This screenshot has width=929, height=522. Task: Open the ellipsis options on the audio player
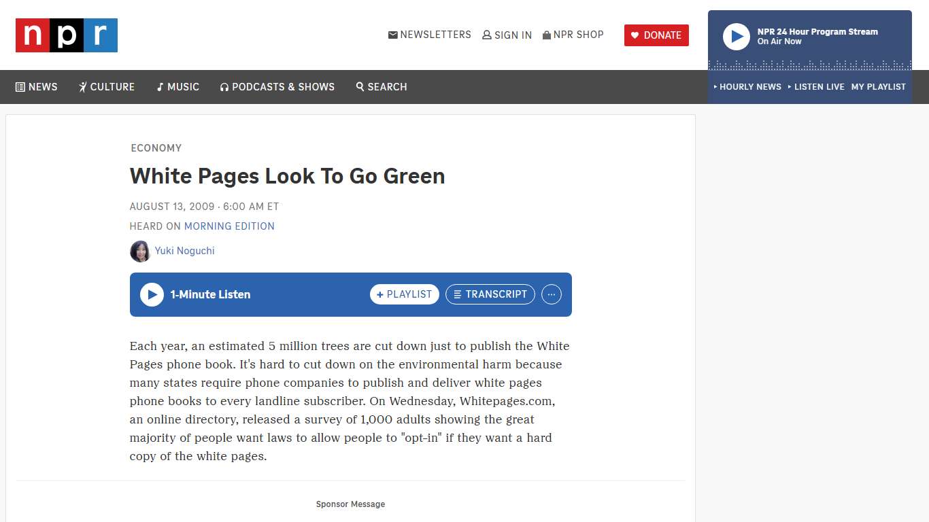(552, 294)
